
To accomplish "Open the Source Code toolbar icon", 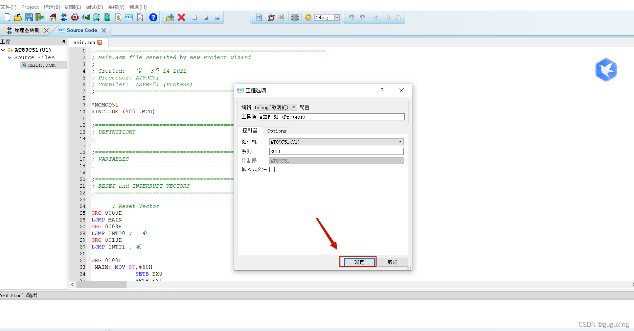I will pos(129,17).
